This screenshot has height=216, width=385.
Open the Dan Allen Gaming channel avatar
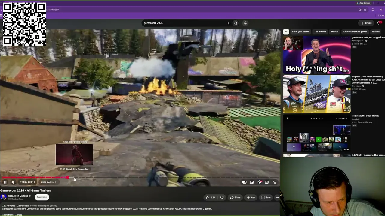[x=4, y=197]
